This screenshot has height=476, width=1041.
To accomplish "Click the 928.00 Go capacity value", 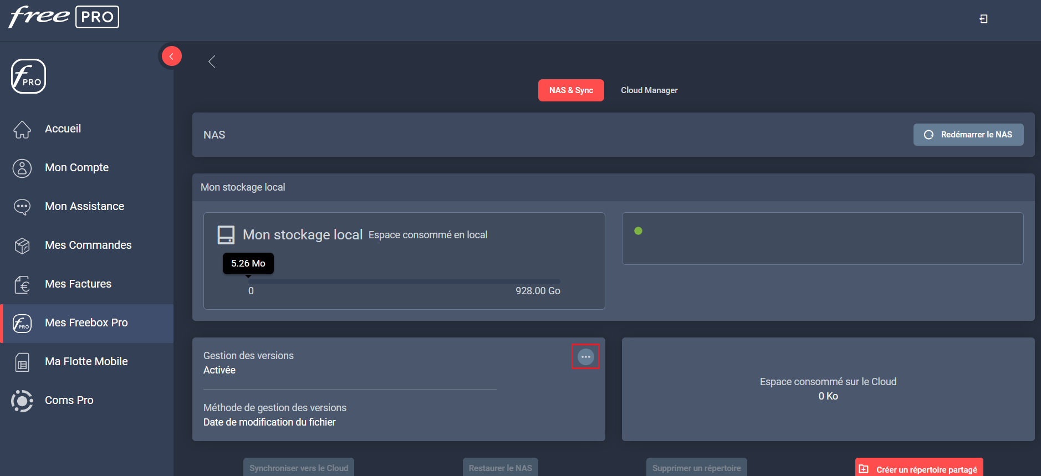I will click(x=538, y=291).
